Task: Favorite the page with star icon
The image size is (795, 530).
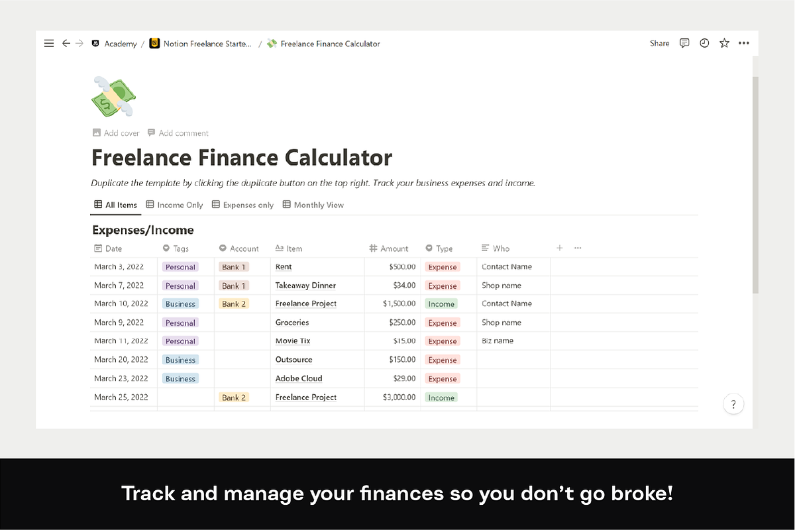Action: (x=724, y=43)
